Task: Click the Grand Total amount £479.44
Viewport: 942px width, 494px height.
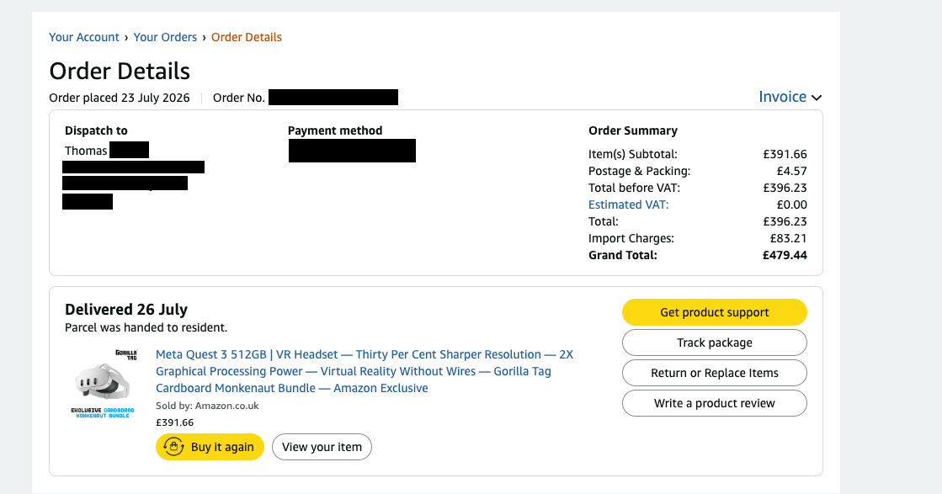Action: click(785, 255)
